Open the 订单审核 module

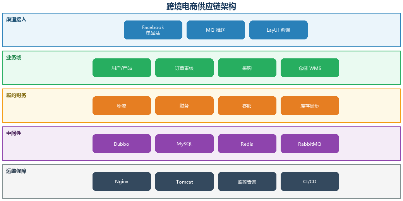pos(184,68)
